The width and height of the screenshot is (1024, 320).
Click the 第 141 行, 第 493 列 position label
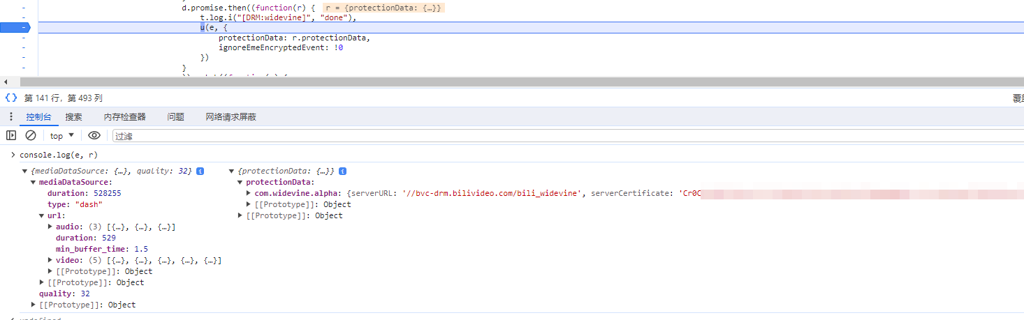64,98
